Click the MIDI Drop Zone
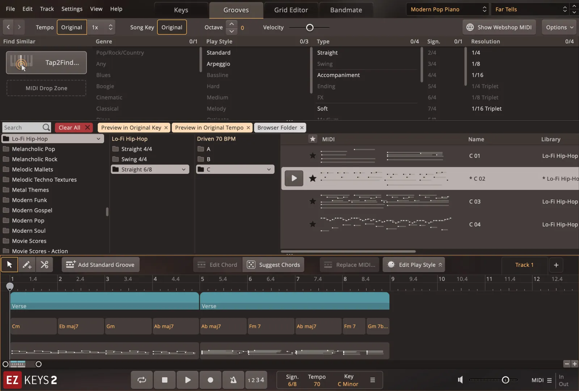The height and width of the screenshot is (391, 579). coord(46,88)
